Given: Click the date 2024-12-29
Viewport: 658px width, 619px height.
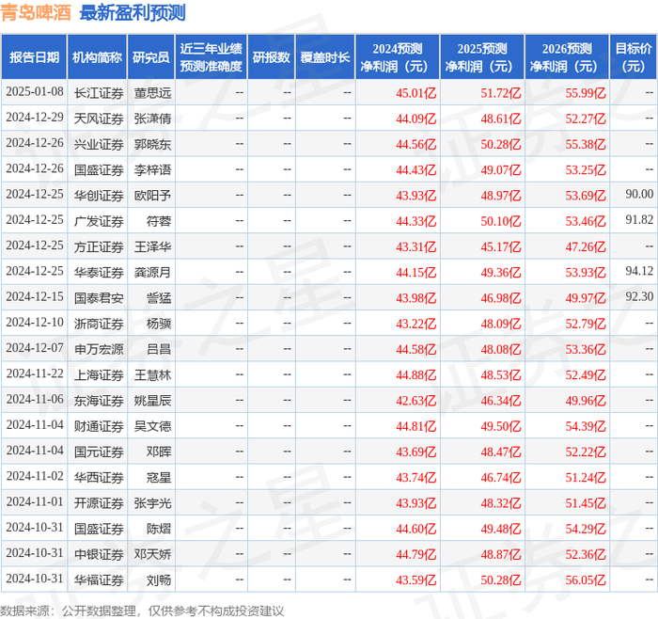Looking at the screenshot, I should 35,118.
